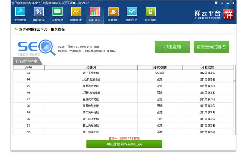Click the 搜索引擎 column header
Image resolution: width=251 pixels, height=154 pixels.
point(160,67)
